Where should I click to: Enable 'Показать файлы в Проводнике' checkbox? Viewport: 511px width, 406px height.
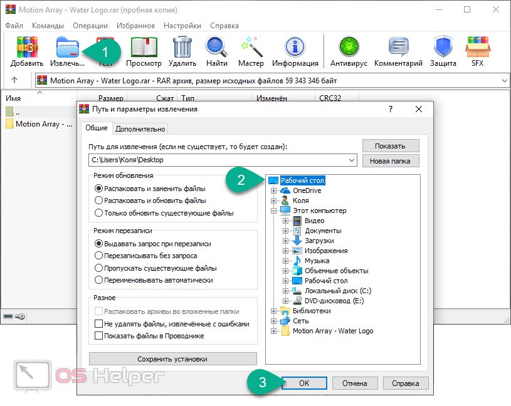pyautogui.click(x=98, y=336)
